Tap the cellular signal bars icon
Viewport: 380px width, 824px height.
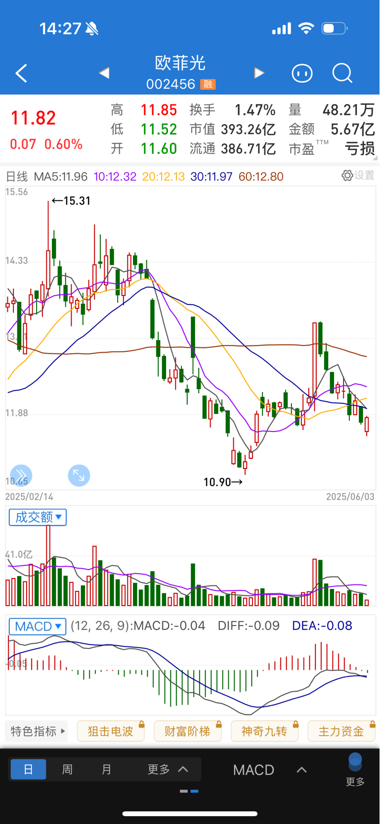pos(282,29)
